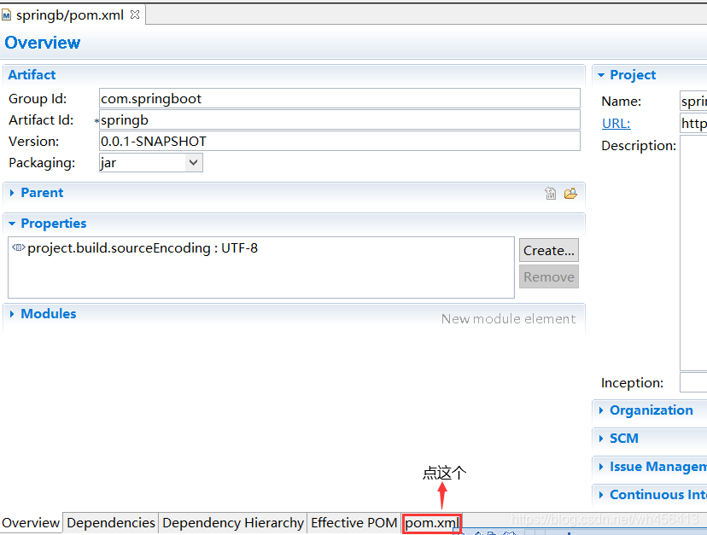Image resolution: width=707 pixels, height=535 pixels.
Task: Click the Version field 0.0.1-SNAPSHOT
Action: 340,141
